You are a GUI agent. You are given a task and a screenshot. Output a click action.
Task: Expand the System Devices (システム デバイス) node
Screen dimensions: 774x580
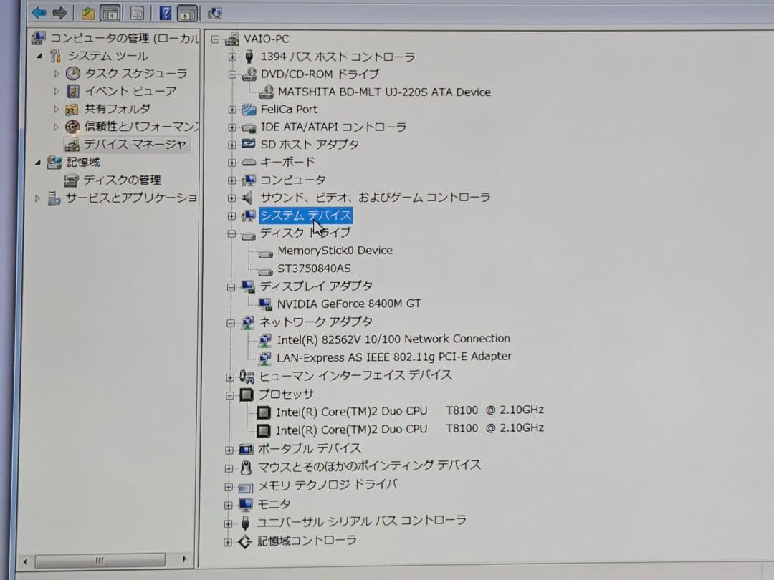click(231, 216)
